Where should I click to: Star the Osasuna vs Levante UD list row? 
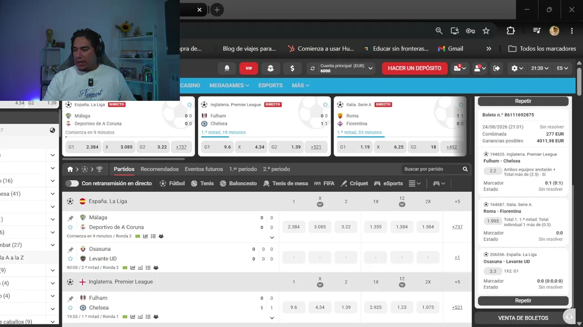coord(71,258)
